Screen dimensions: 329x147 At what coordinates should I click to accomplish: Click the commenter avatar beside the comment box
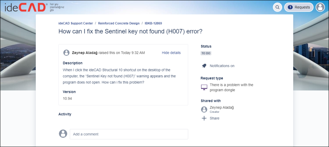pos(63,134)
